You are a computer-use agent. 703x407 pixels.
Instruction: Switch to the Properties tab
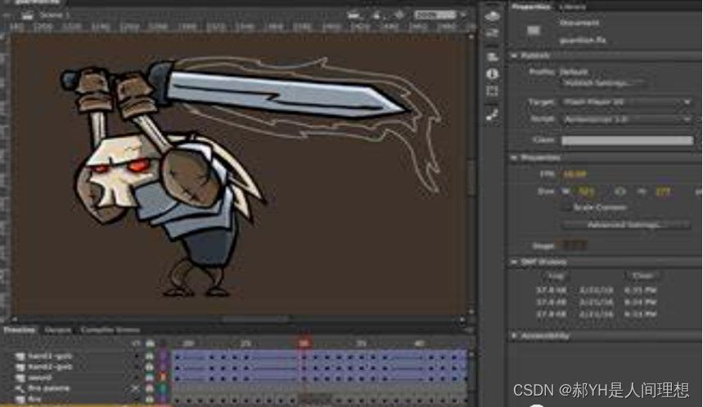pos(531,7)
